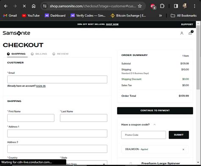Select the Review checkout step
The height and width of the screenshot is (166, 201).
pyautogui.click(x=61, y=54)
